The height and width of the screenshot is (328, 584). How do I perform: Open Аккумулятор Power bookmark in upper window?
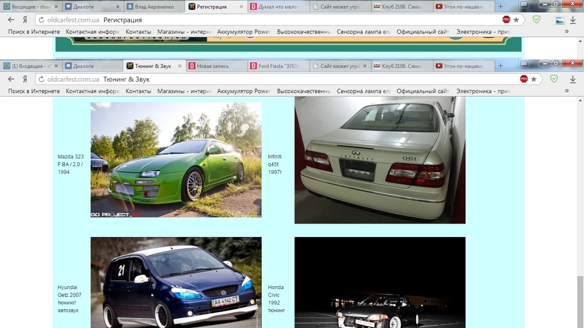point(244,32)
